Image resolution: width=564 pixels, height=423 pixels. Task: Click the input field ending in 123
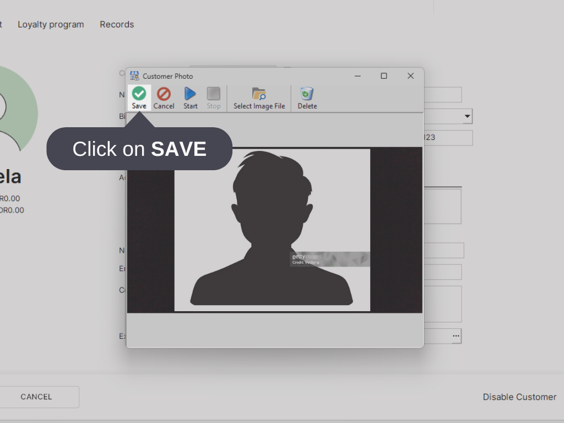(448, 138)
